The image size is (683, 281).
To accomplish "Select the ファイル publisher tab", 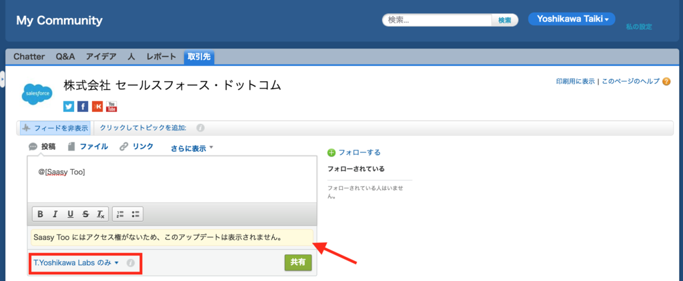I will (x=89, y=147).
